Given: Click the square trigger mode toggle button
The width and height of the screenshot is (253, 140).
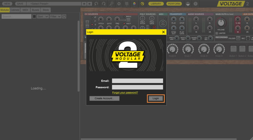Looking at the screenshot, I should coord(128,20).
